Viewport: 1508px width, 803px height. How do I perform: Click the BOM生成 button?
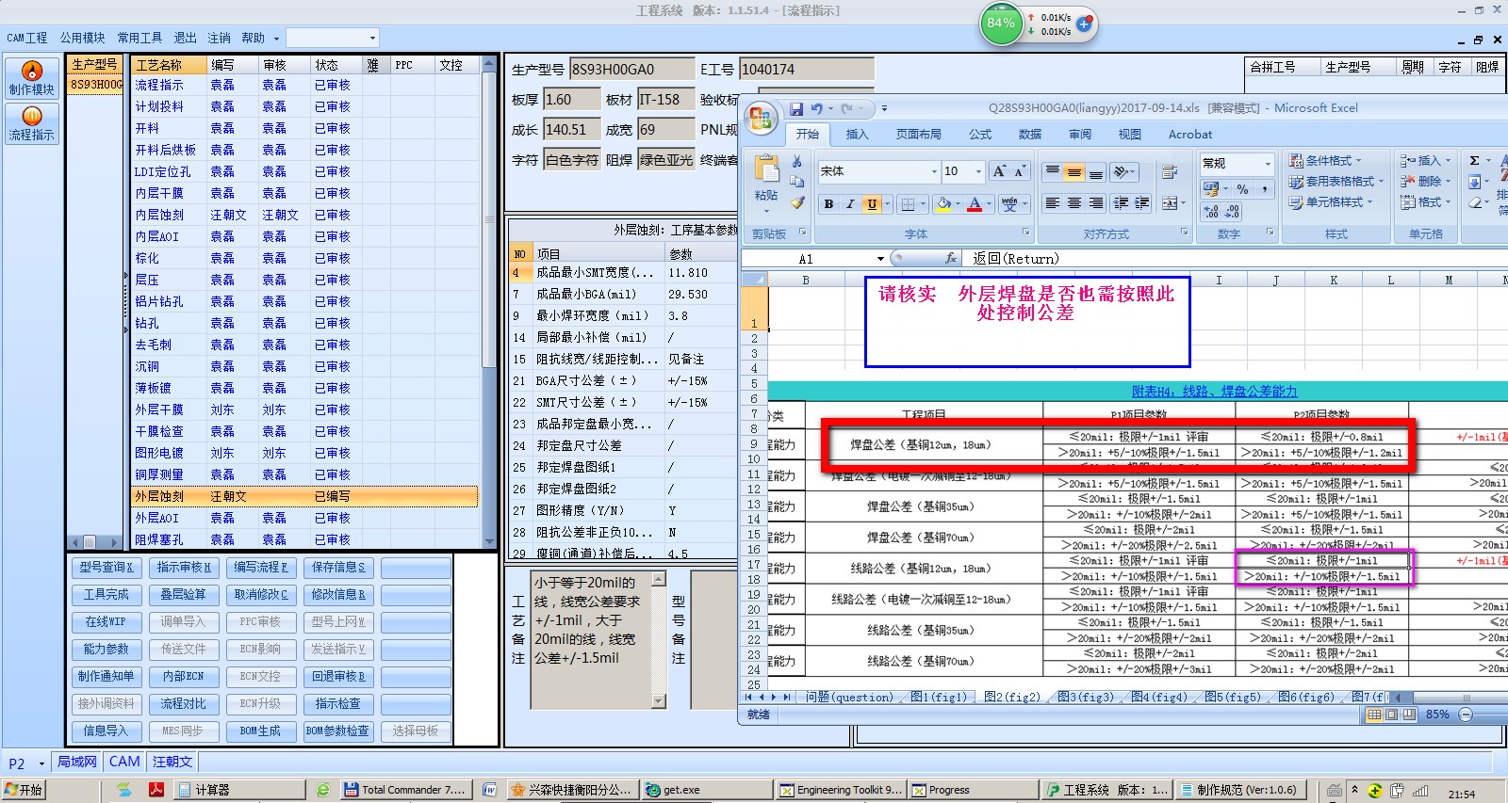pyautogui.click(x=260, y=731)
